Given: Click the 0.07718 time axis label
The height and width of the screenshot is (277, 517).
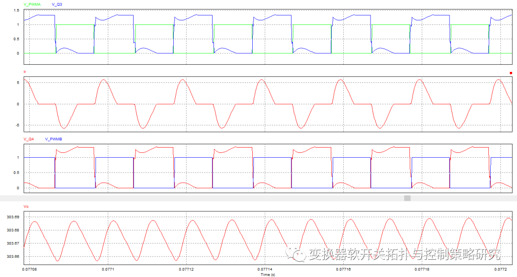Looking at the screenshot, I should (422, 269).
